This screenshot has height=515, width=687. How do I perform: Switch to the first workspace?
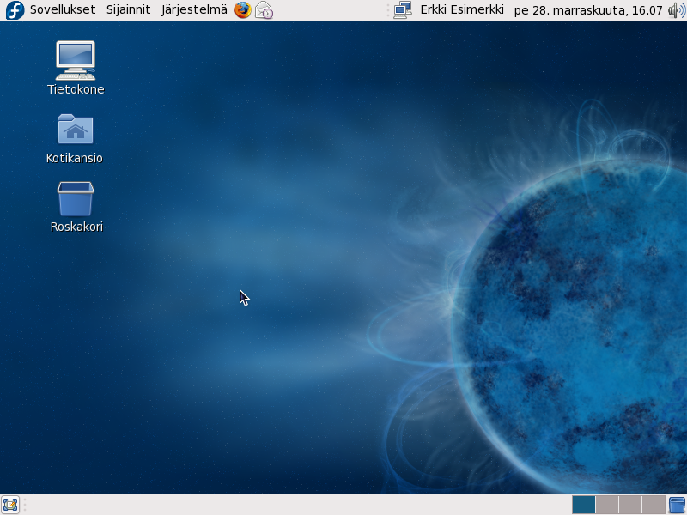tap(583, 505)
